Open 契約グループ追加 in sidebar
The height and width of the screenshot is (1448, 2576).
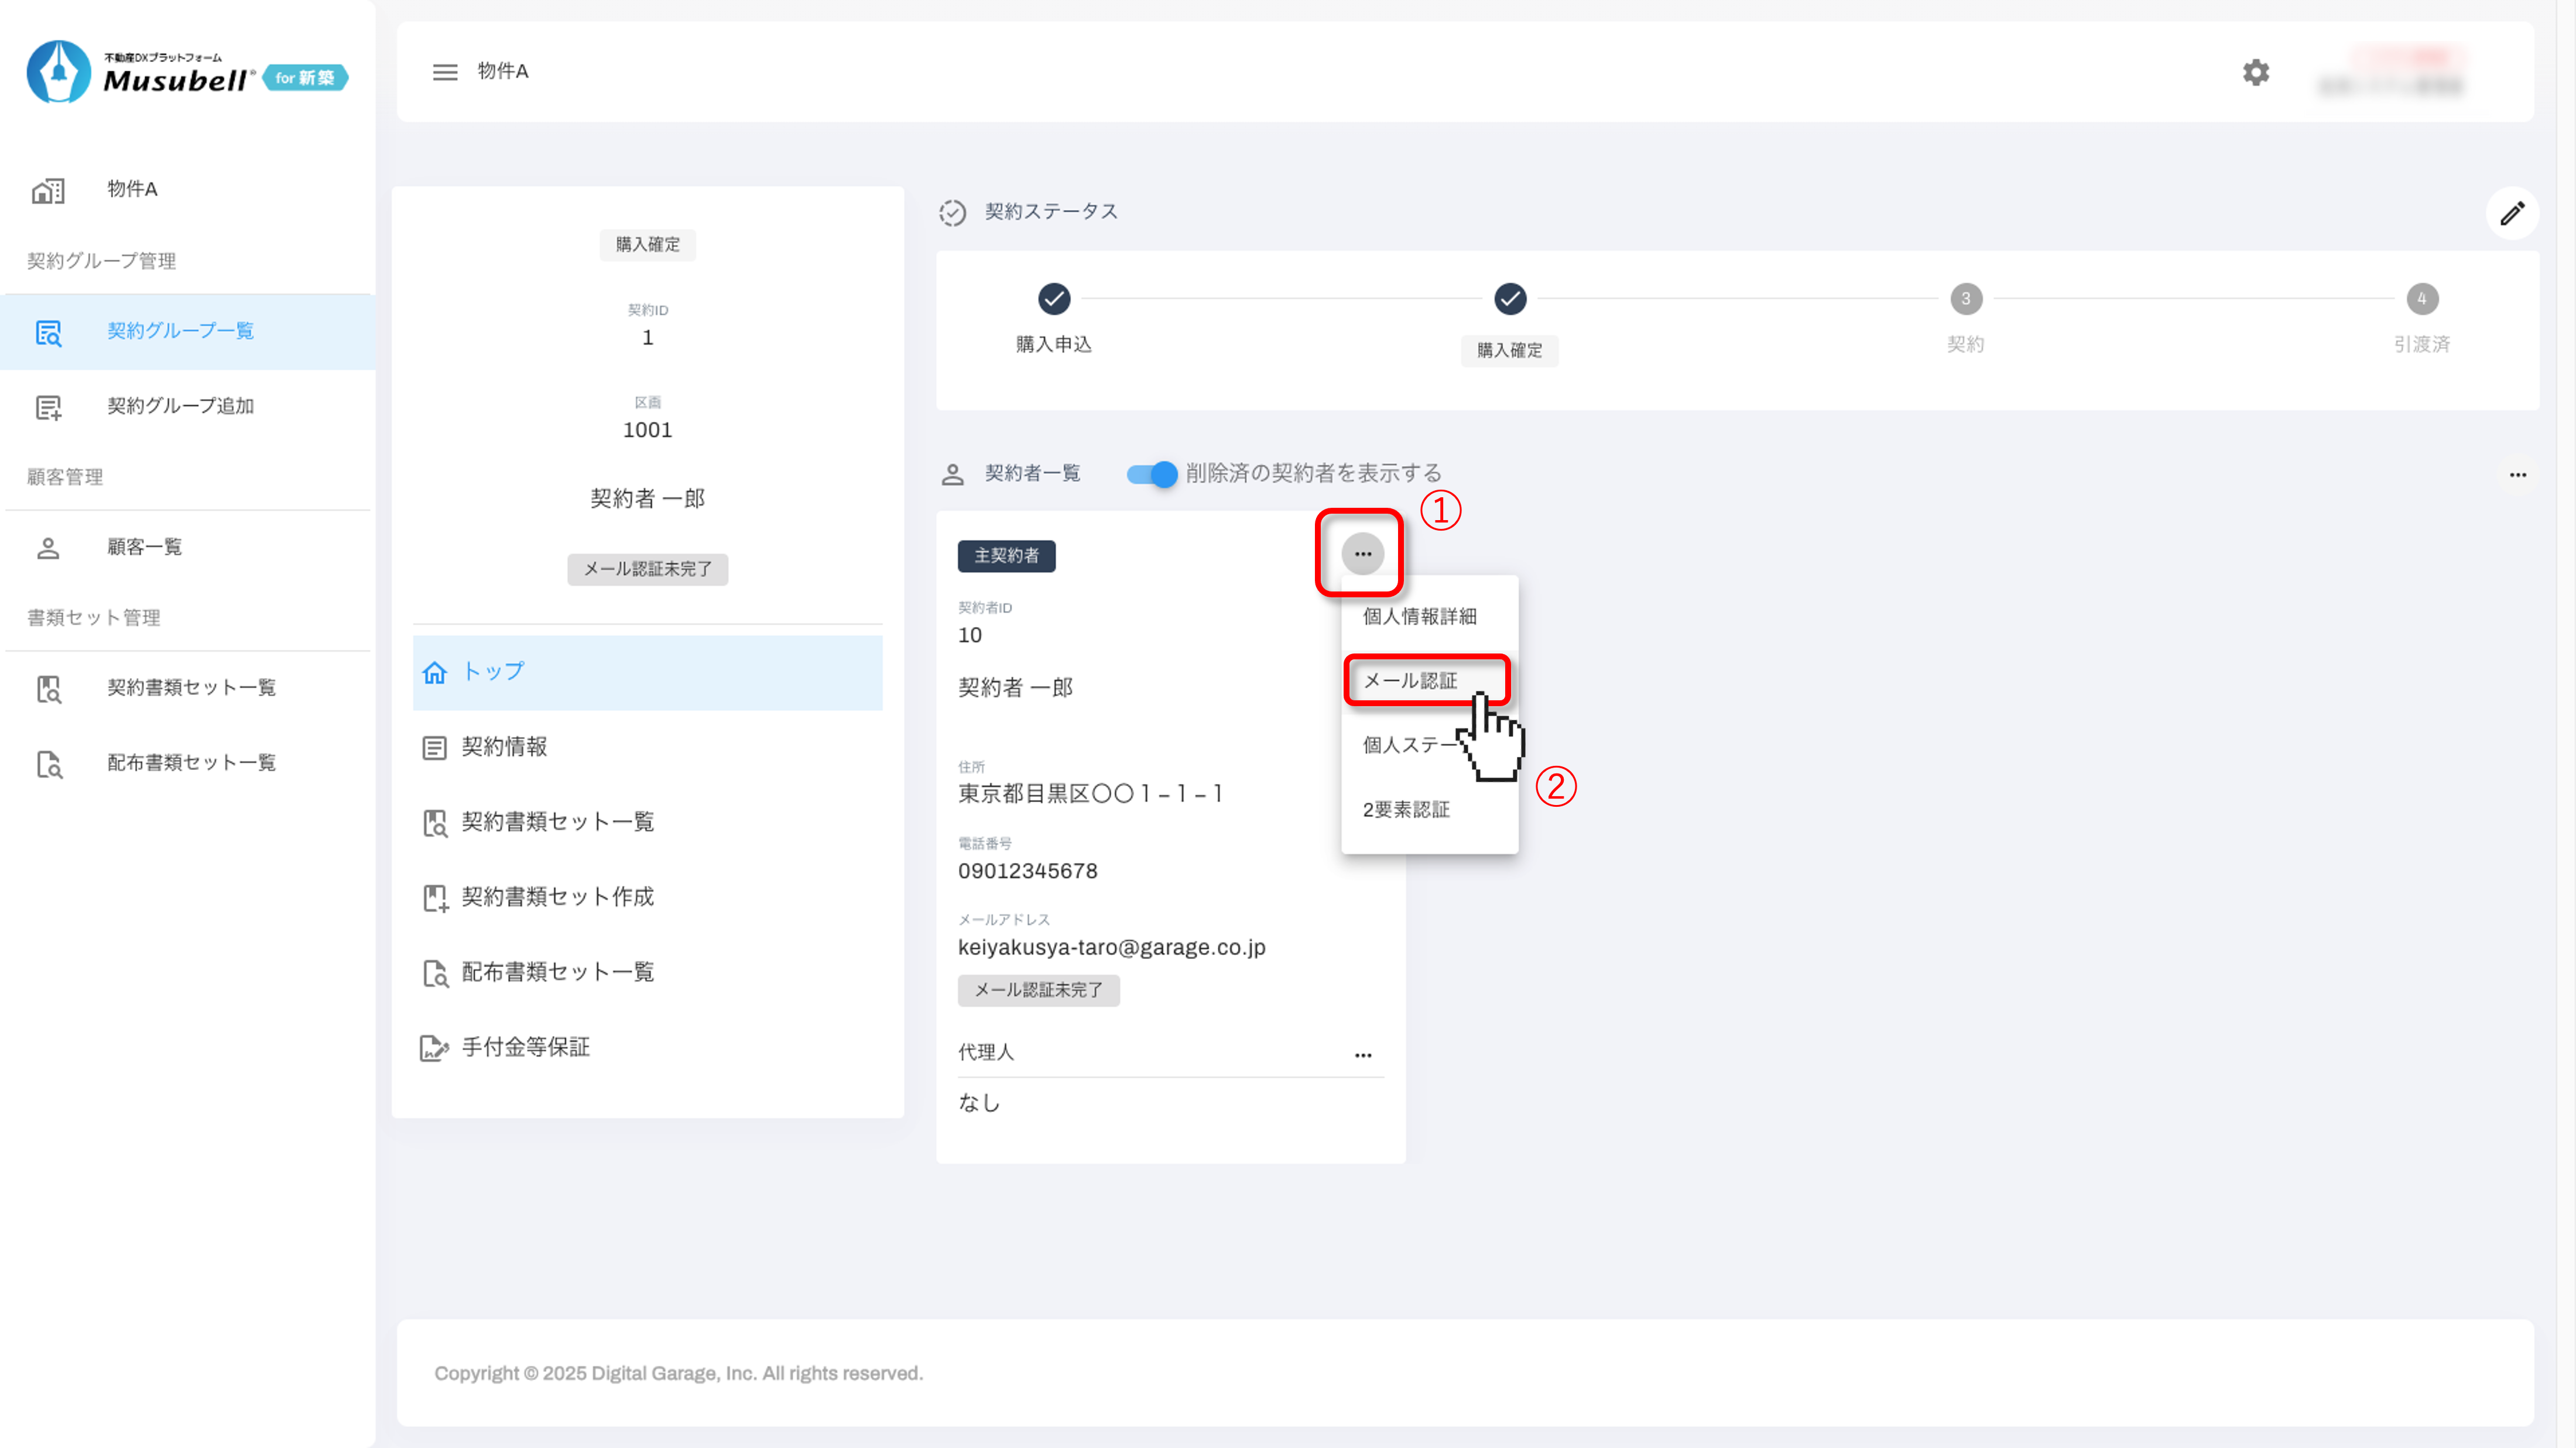pyautogui.click(x=180, y=405)
